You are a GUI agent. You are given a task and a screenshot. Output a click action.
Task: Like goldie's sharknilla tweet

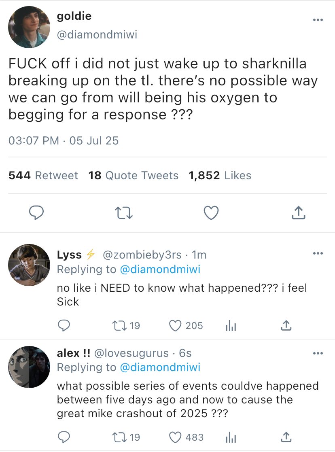pos(211,213)
